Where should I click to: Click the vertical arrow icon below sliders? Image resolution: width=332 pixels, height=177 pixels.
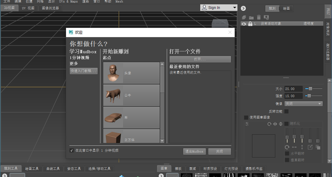click(x=302, y=147)
